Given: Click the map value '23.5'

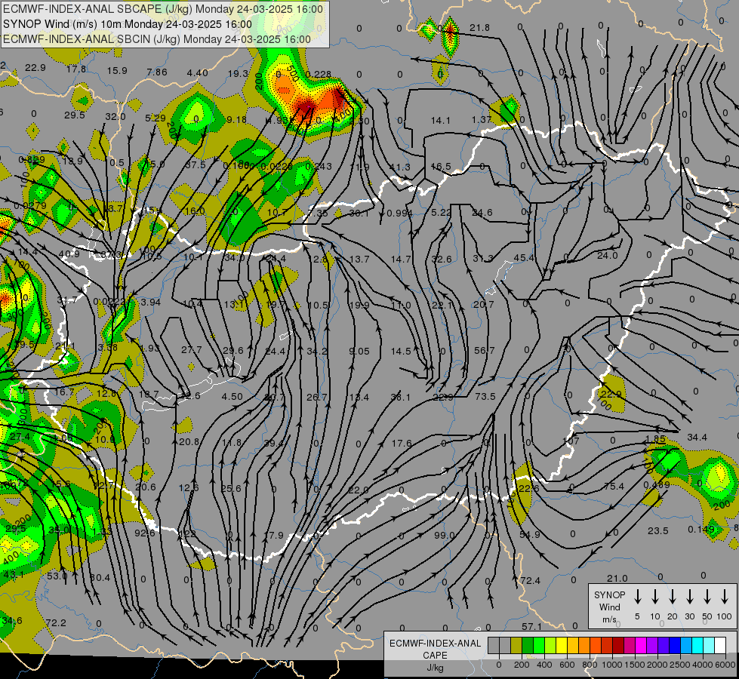Looking at the screenshot, I should point(658,530).
